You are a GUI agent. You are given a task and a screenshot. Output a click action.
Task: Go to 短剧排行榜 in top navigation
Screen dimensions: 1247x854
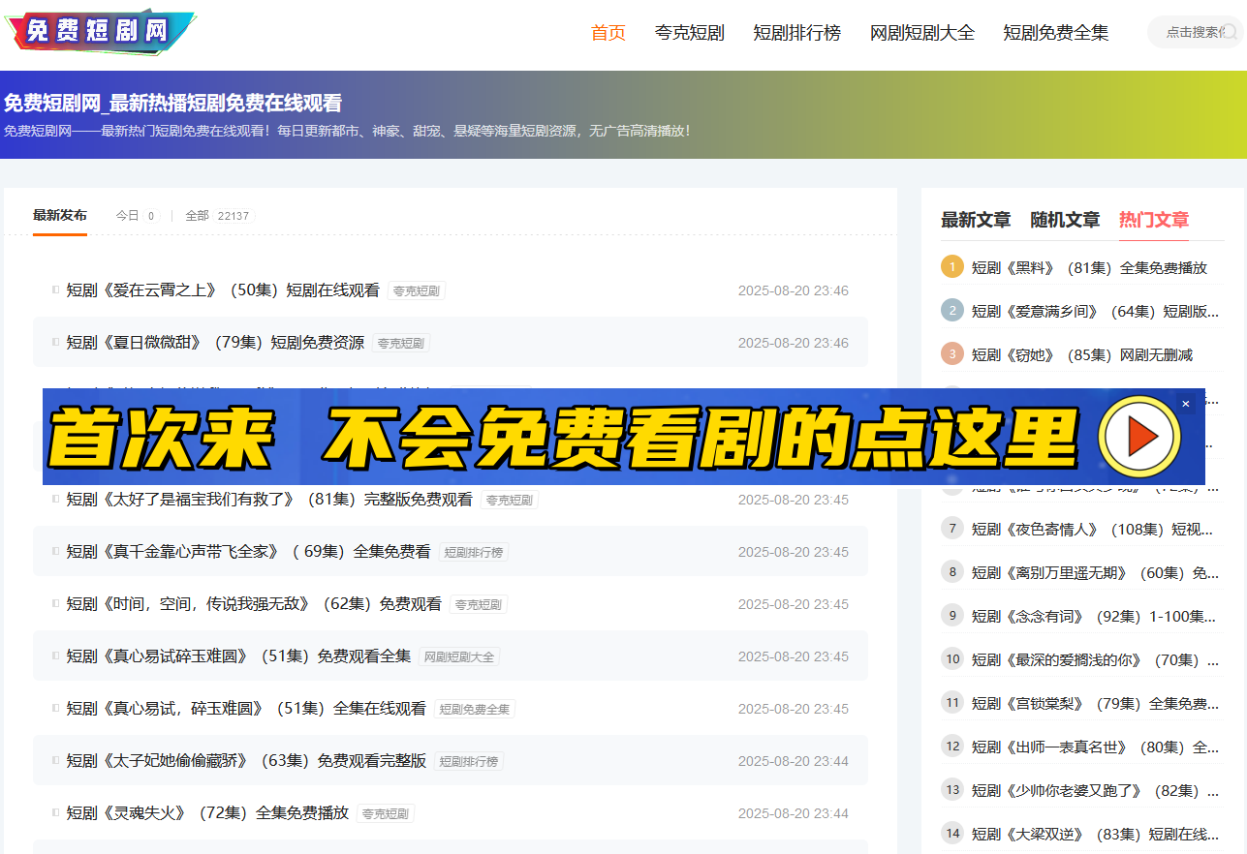point(796,33)
